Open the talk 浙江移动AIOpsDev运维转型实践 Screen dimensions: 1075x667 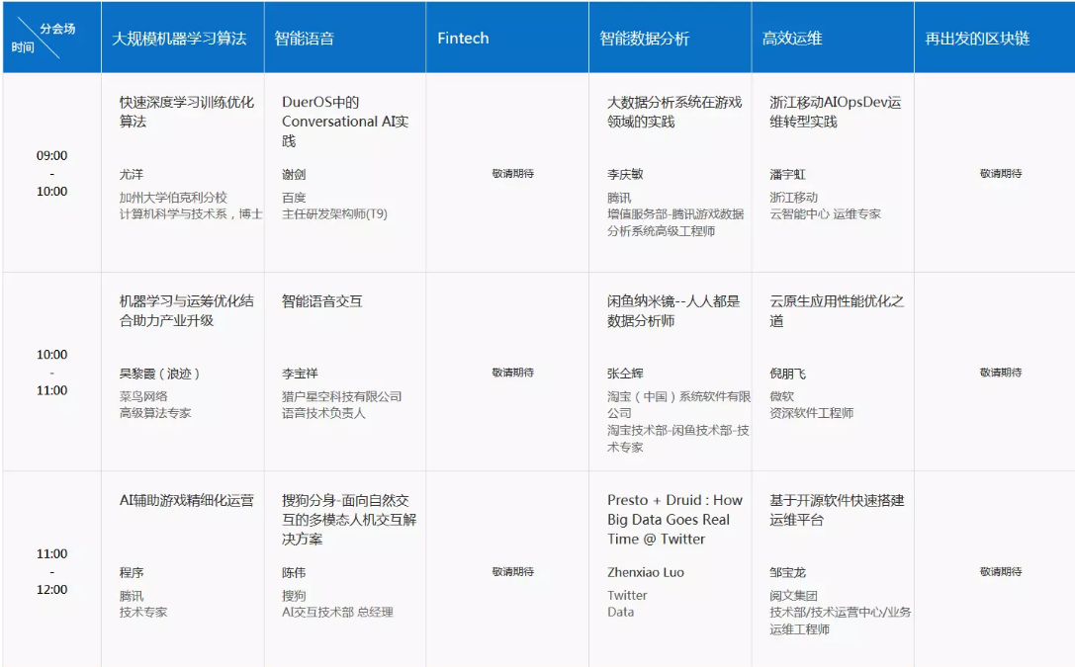836,112
